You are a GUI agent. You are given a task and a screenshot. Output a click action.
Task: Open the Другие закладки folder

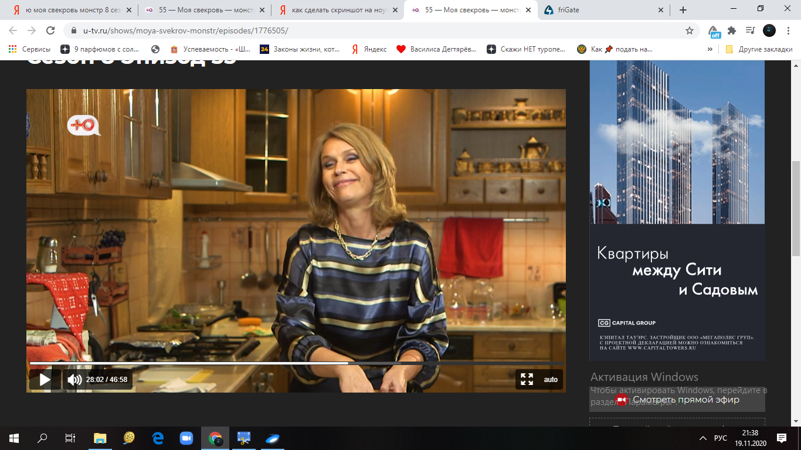point(759,49)
